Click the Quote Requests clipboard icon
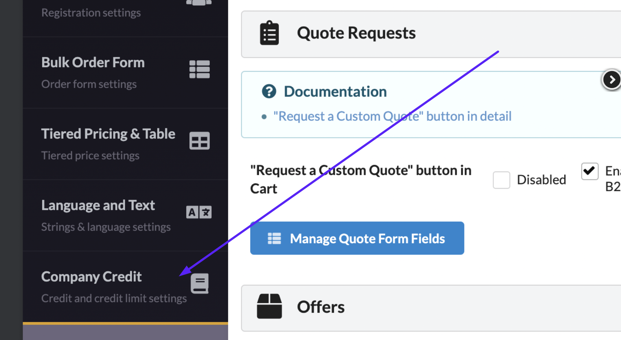This screenshot has height=340, width=621. pyautogui.click(x=269, y=33)
